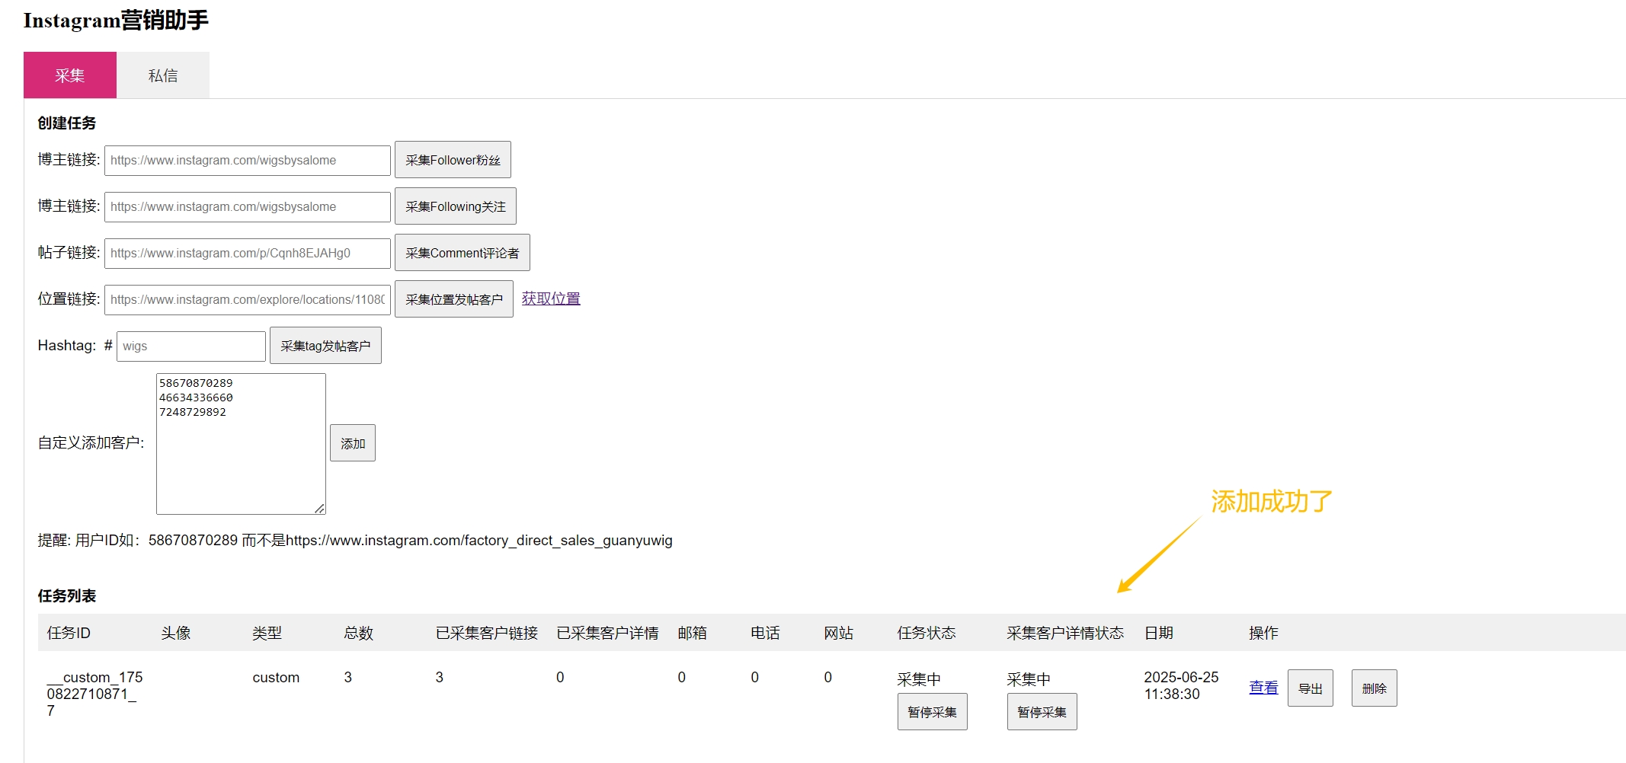Click the 采集tag发帖客户 button

point(325,346)
